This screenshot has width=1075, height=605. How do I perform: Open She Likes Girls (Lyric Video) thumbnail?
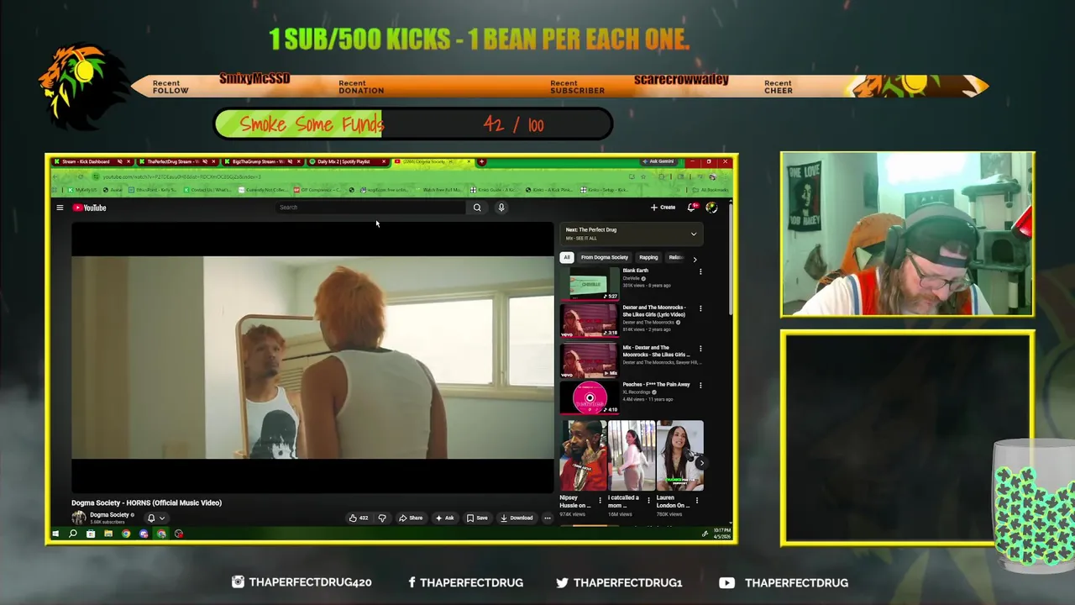(590, 321)
